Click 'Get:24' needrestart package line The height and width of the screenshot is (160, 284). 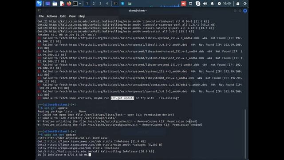click(x=116, y=32)
